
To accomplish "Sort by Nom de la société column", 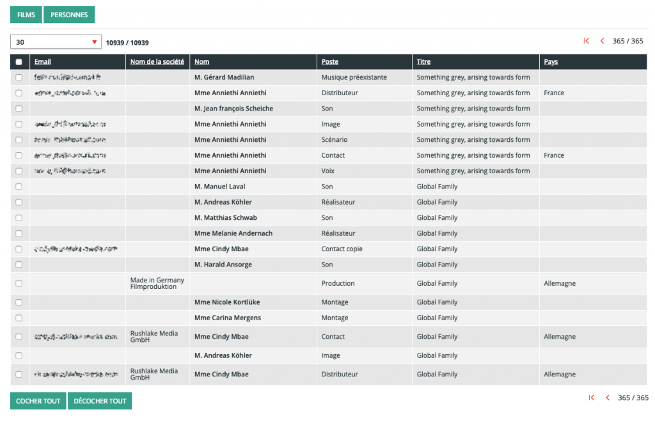I will tap(157, 62).
